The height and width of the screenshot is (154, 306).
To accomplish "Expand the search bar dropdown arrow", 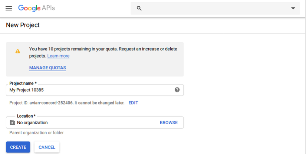I will point(293,8).
